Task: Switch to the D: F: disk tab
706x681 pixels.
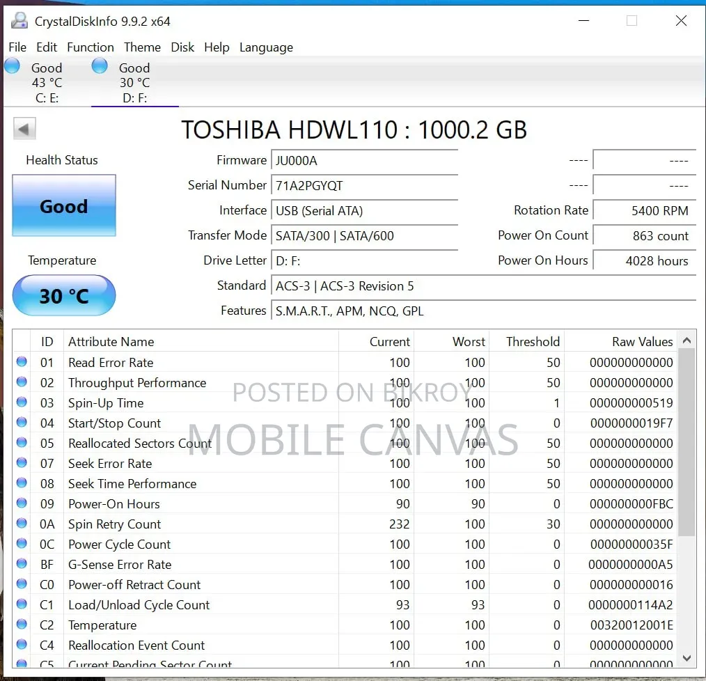Action: click(x=134, y=82)
